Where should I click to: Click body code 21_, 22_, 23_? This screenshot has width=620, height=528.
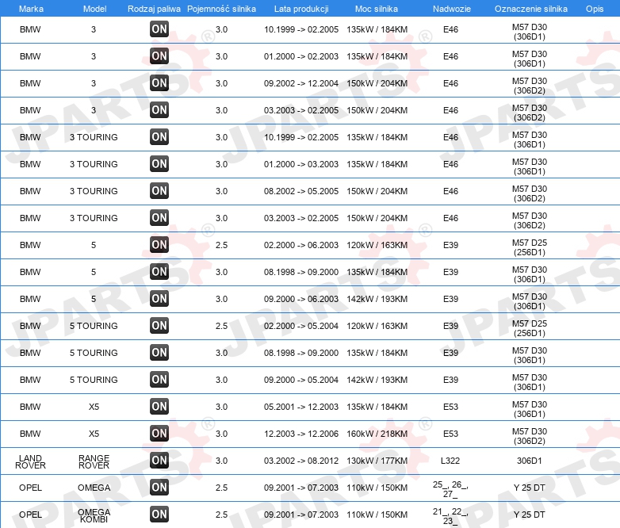[450, 516]
